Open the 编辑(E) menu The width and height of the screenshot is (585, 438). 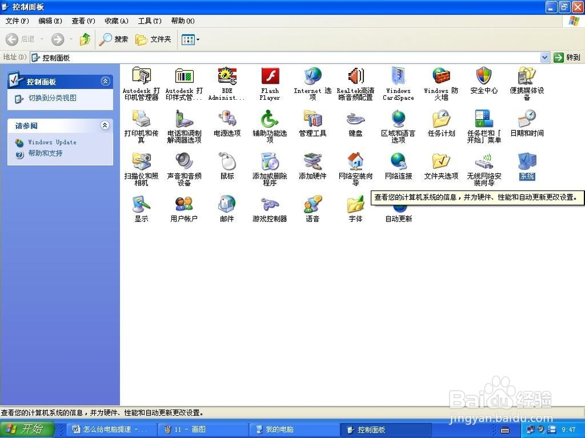pyautogui.click(x=50, y=21)
